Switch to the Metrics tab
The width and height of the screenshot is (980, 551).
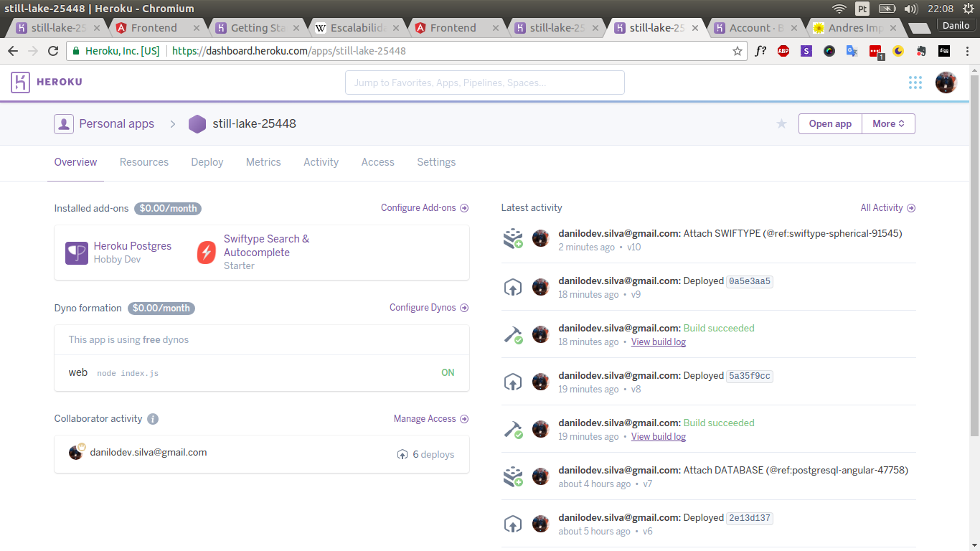(x=263, y=162)
